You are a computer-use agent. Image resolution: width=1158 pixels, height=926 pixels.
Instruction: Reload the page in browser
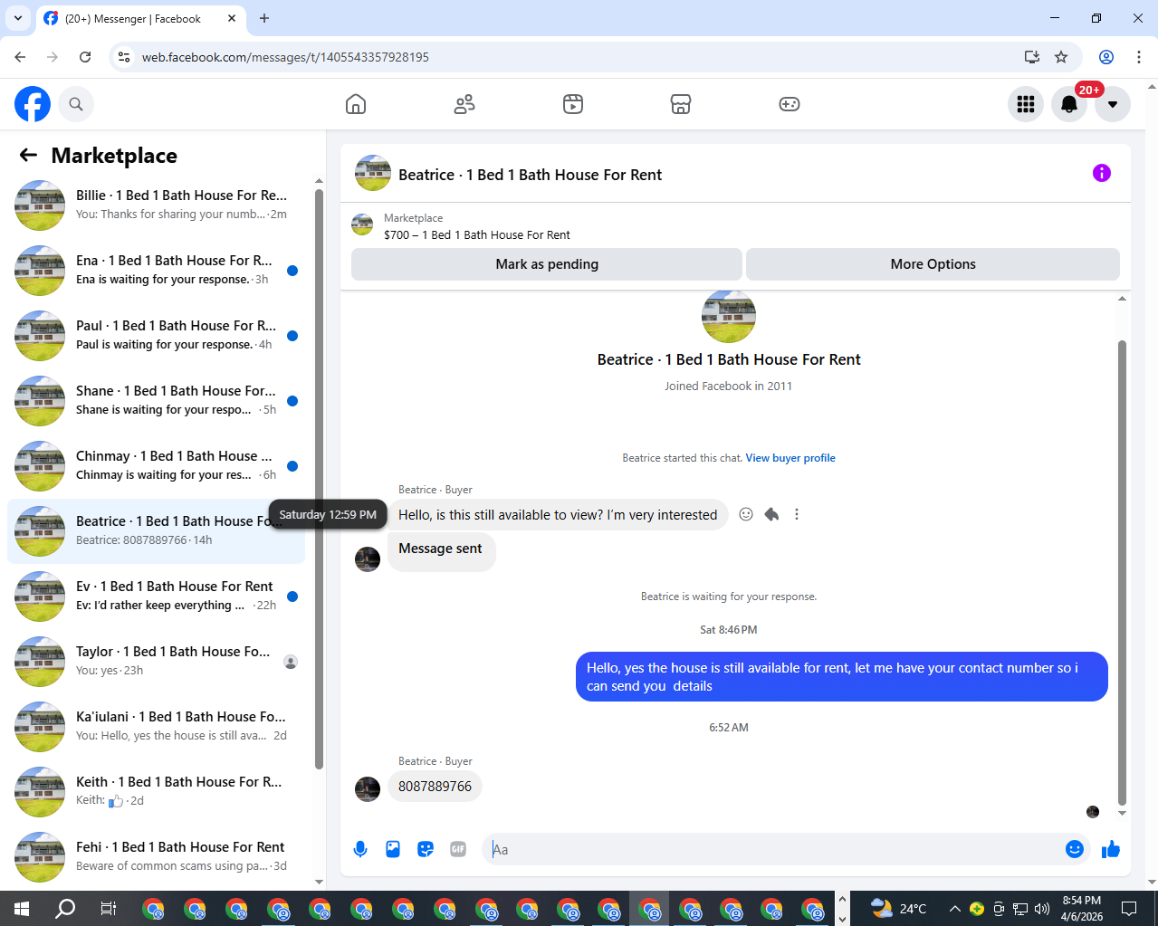click(85, 57)
